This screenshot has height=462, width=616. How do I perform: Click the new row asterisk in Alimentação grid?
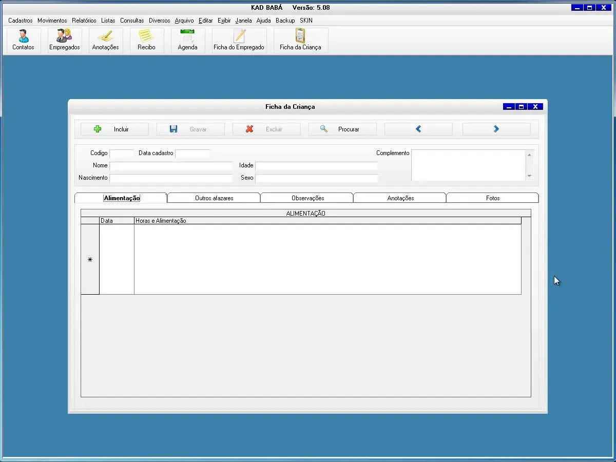tap(90, 260)
